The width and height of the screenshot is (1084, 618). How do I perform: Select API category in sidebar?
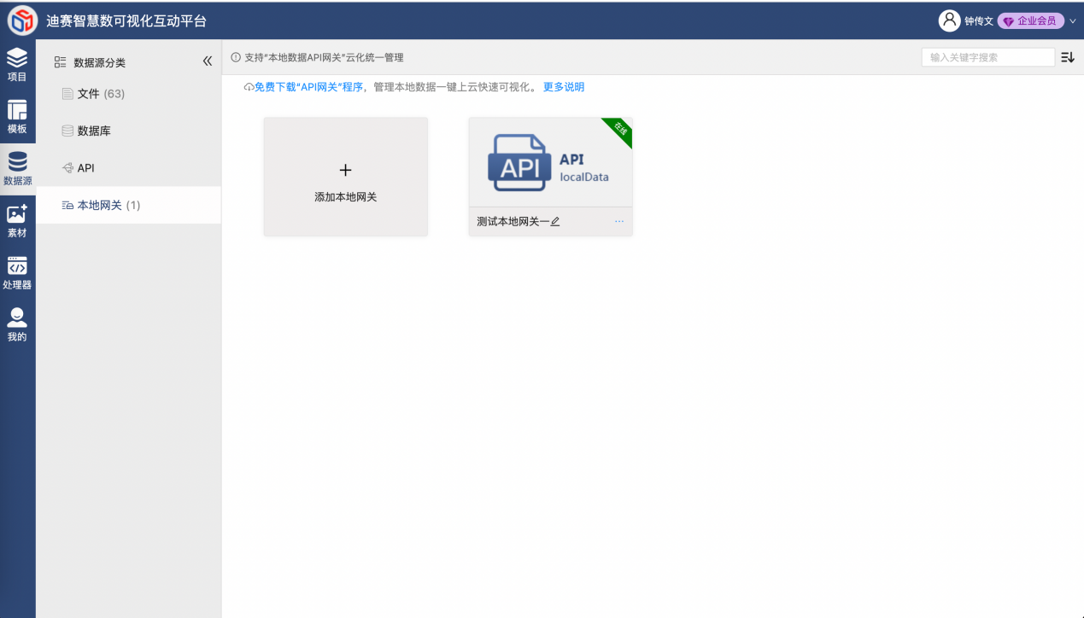tap(128, 168)
